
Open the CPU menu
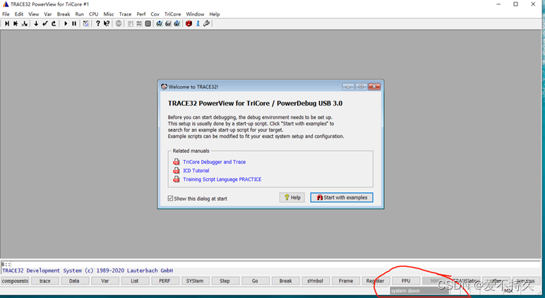click(93, 14)
